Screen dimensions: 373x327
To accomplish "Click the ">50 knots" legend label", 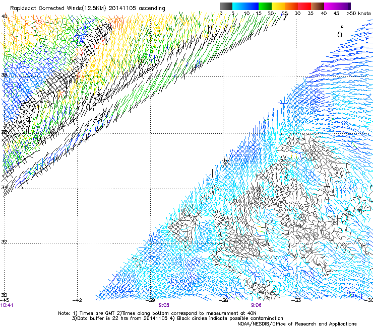I will [x=358, y=13].
